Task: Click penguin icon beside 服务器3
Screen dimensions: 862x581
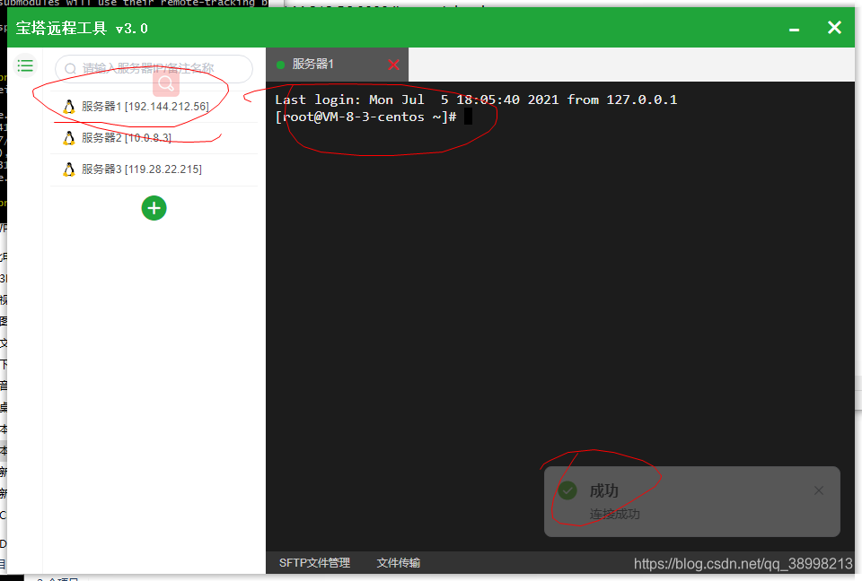Action: [x=69, y=169]
